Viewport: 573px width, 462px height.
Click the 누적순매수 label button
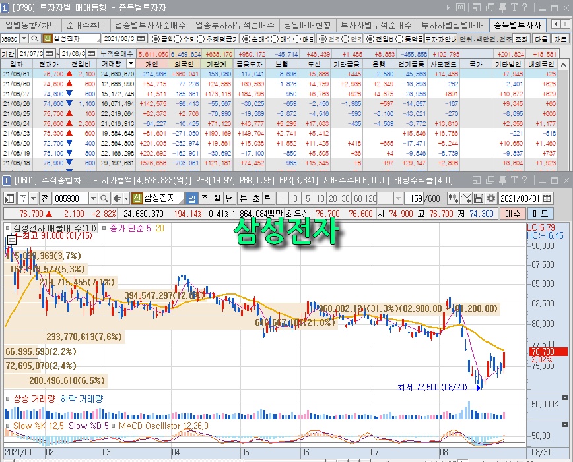pos(117,53)
